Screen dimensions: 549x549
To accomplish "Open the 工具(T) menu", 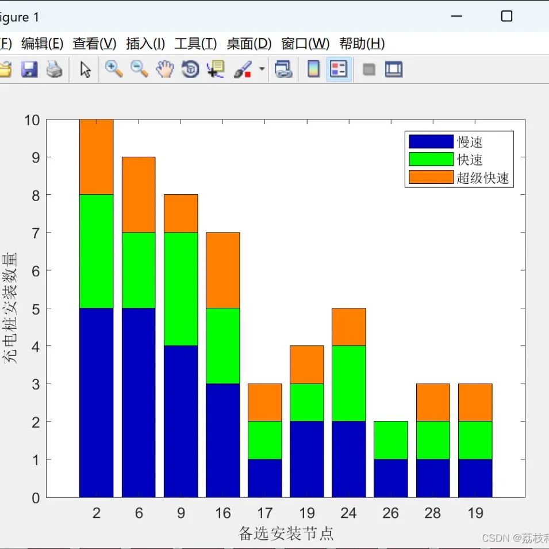I will [195, 44].
